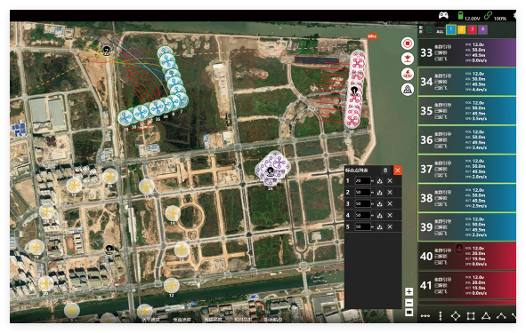Toggle the select-all checkbox beside ALL
526x333 pixels.
[x=429, y=30]
